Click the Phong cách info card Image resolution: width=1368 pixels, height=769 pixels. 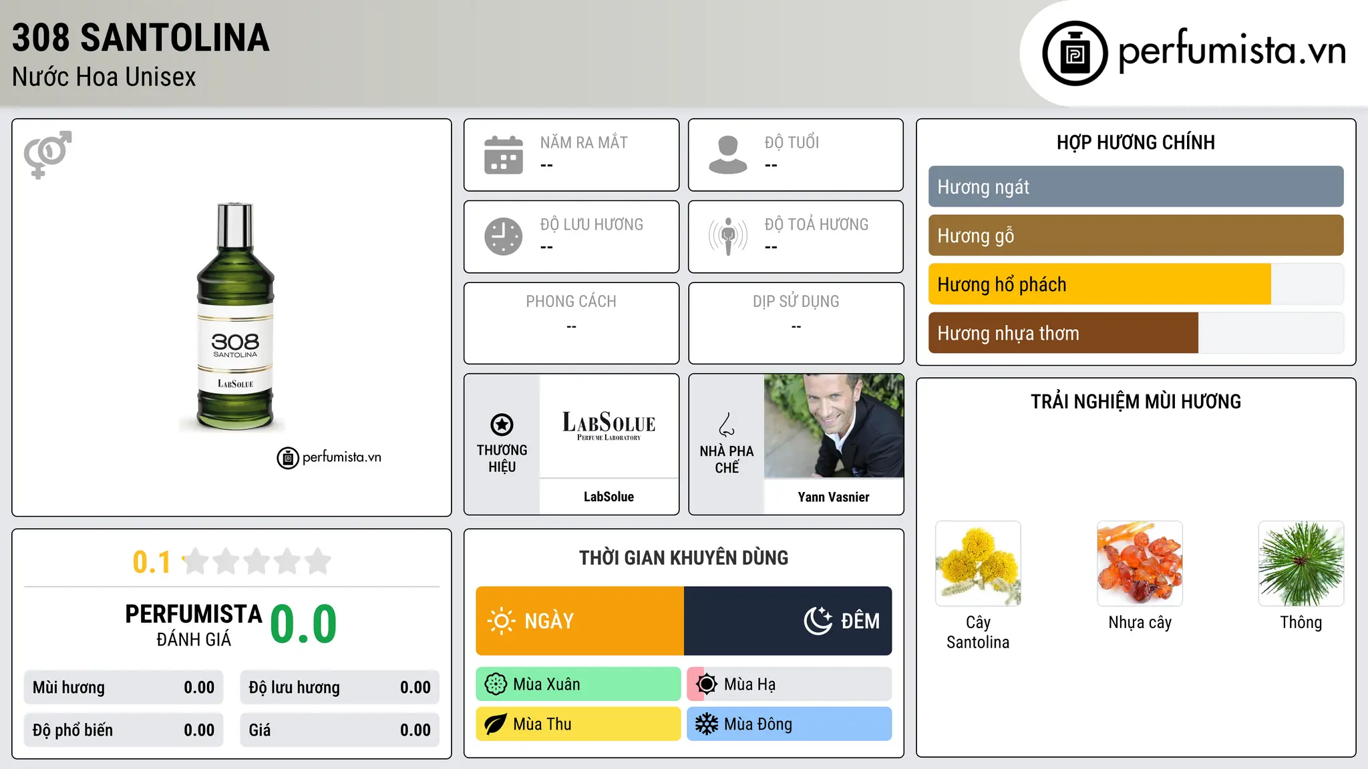pyautogui.click(x=571, y=323)
